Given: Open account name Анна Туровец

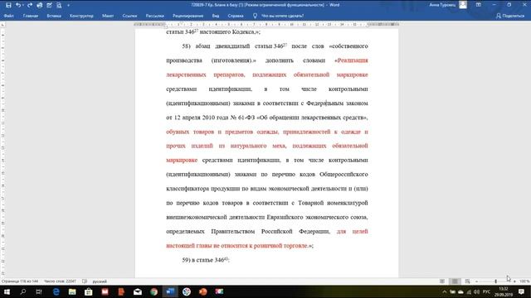Looking at the screenshot, I should point(442,5).
